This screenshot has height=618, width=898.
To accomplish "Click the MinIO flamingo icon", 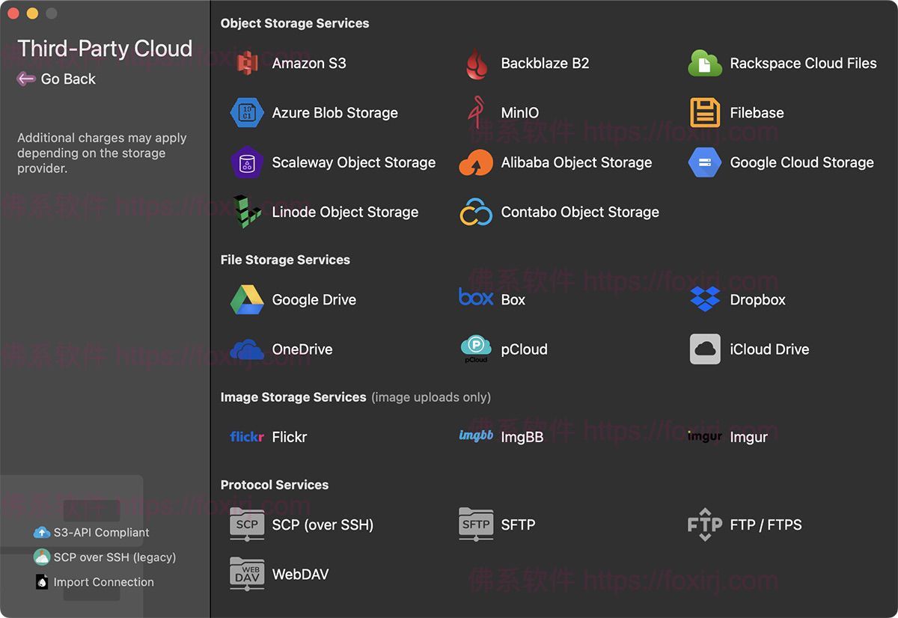I will (477, 113).
